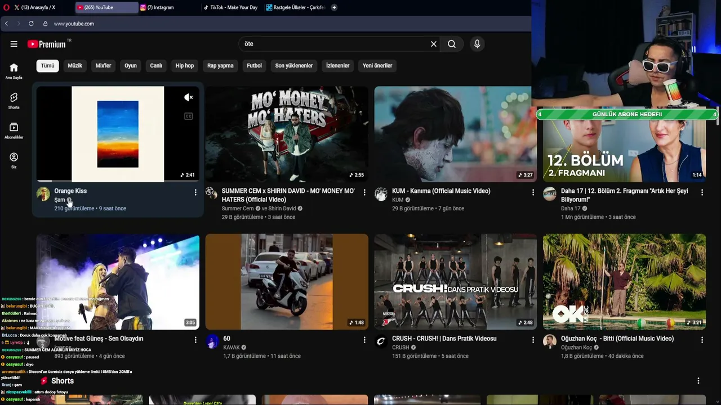Image resolution: width=721 pixels, height=405 pixels.
Task: Select the Rap yapma filter chip
Action: (220, 66)
